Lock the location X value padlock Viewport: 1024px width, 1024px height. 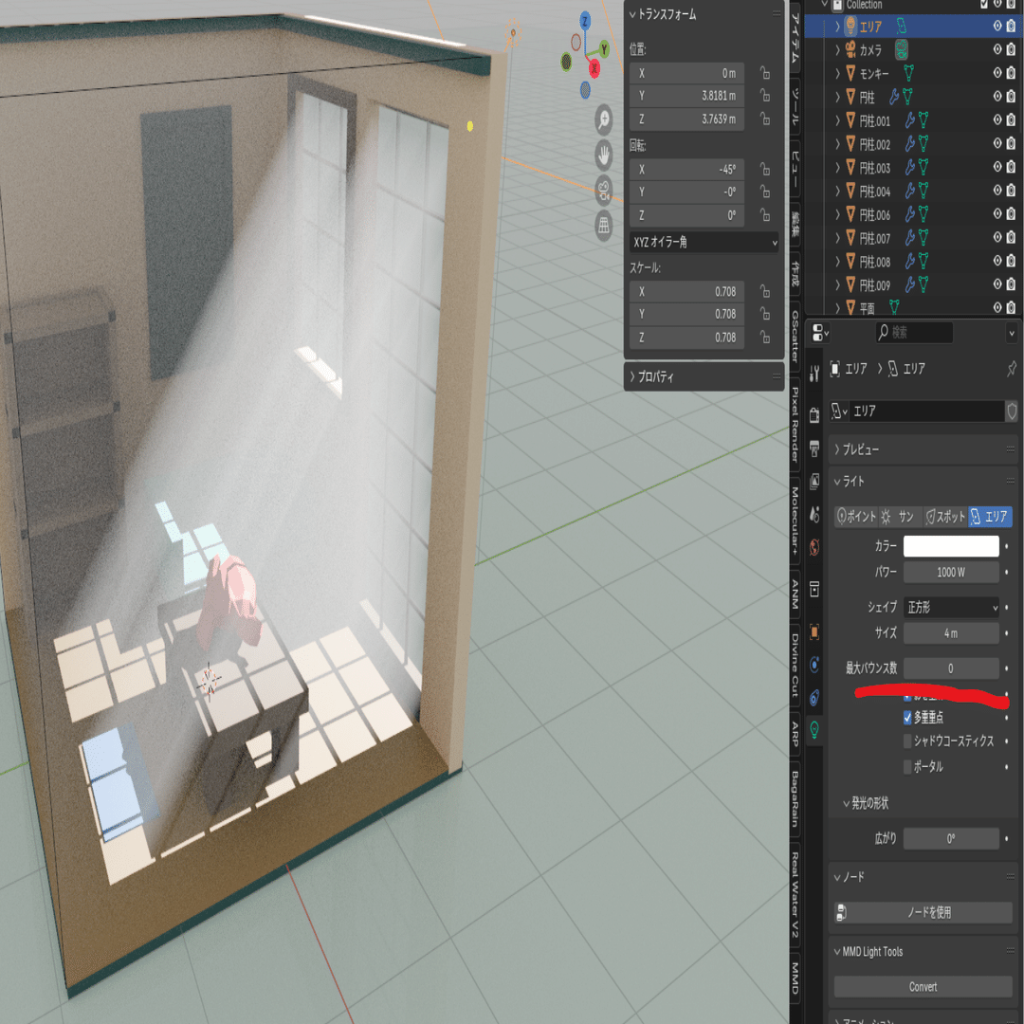click(765, 73)
